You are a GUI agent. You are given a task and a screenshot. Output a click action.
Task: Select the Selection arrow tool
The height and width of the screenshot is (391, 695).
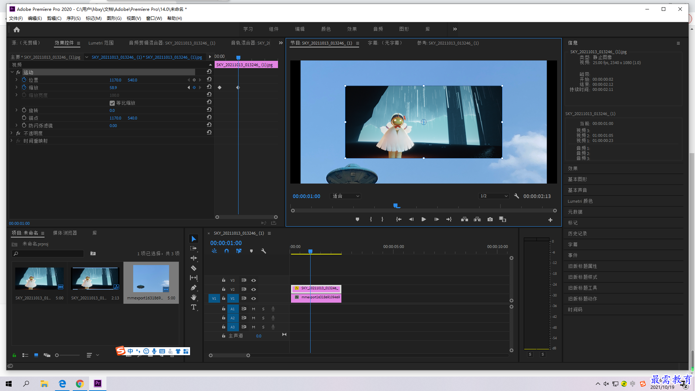(x=194, y=239)
